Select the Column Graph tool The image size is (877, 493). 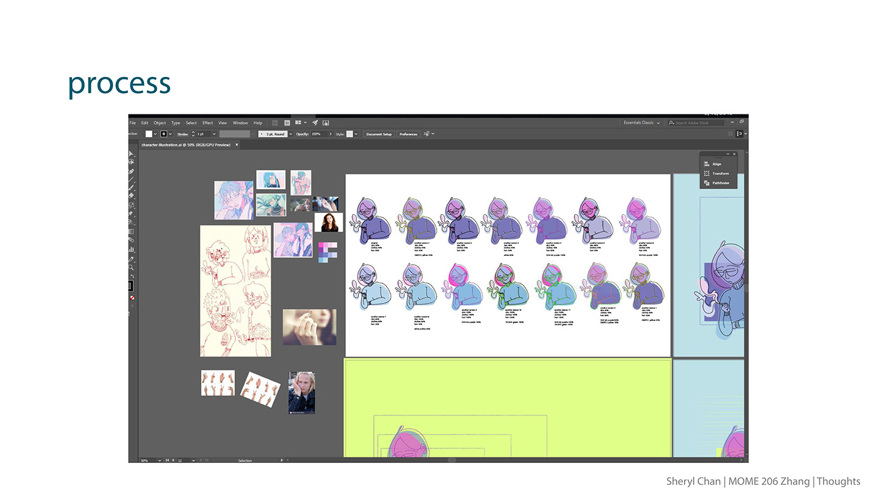click(131, 249)
